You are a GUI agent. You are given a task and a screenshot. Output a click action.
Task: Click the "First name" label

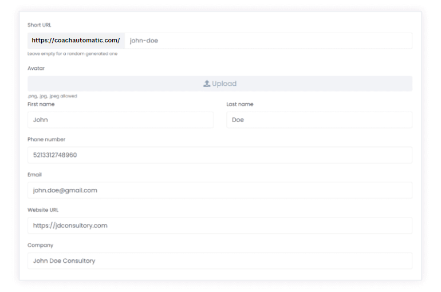(x=41, y=104)
